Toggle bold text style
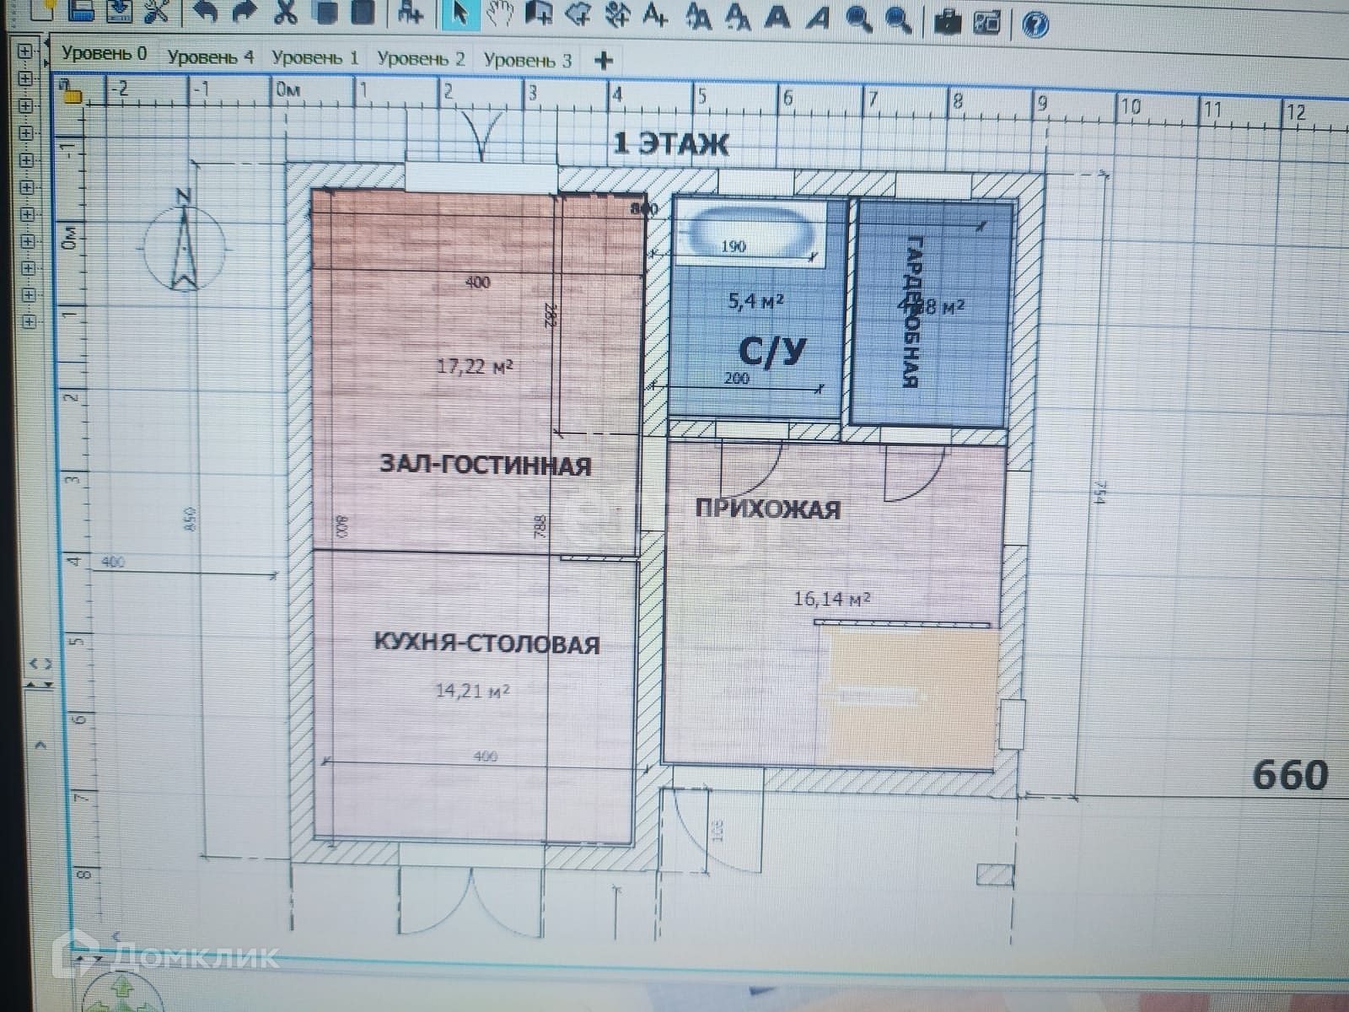The width and height of the screenshot is (1349, 1012). (777, 19)
